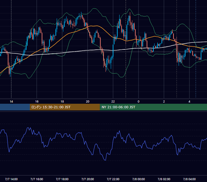Click the 7/7 14:00 date label
207x182 pixels.
(x=11, y=179)
